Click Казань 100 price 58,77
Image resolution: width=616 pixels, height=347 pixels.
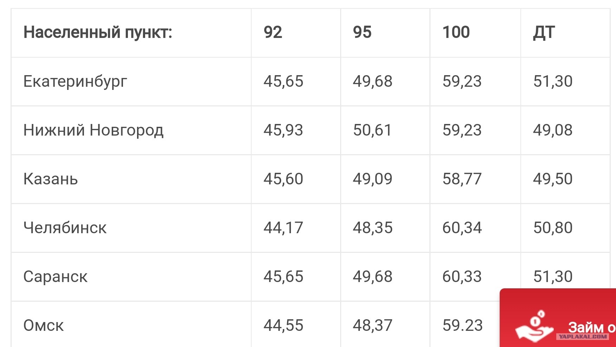click(x=462, y=179)
